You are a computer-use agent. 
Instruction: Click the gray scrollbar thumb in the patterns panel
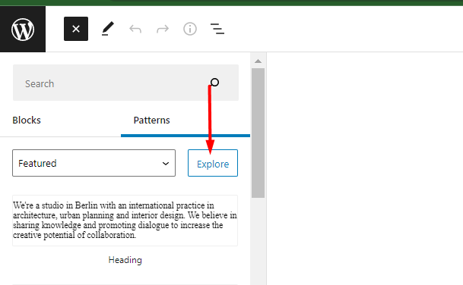click(258, 133)
